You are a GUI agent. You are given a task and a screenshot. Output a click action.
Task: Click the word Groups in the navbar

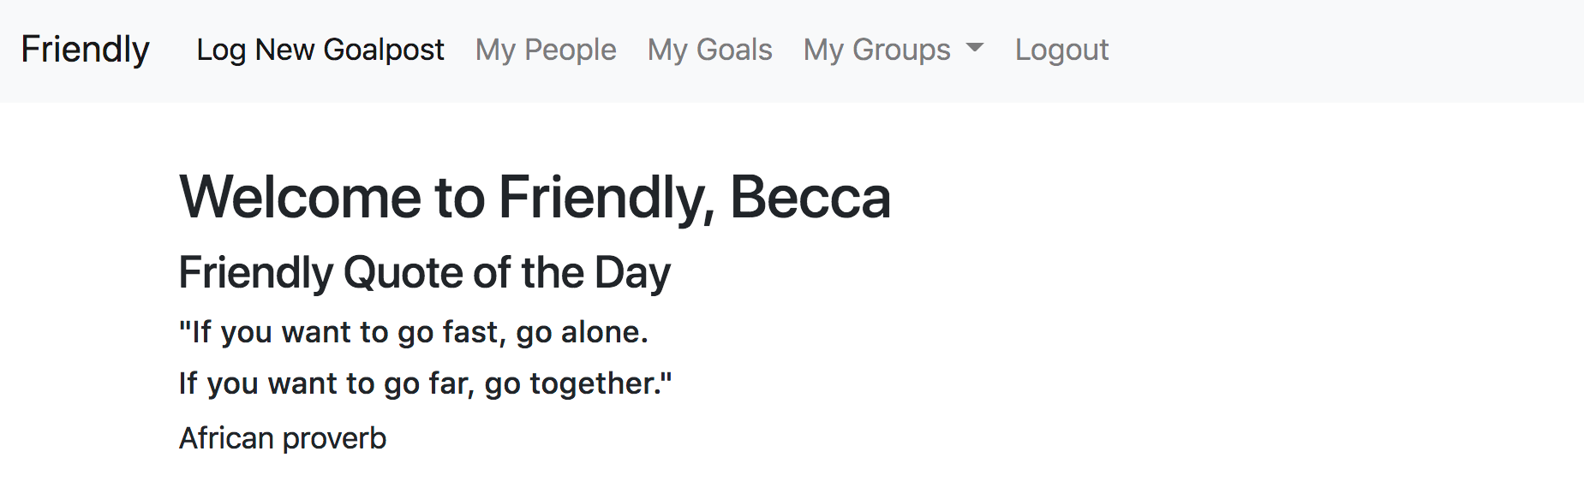(901, 50)
